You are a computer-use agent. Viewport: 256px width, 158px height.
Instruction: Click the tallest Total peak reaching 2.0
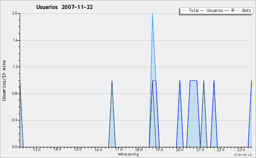tap(152, 14)
